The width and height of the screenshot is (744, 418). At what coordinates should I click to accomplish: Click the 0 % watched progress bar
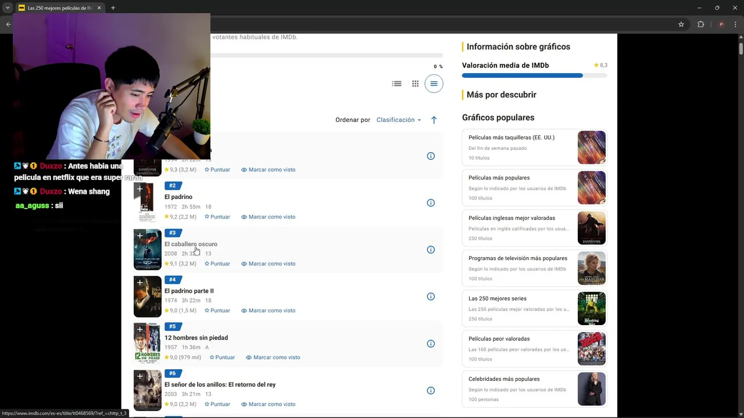[x=327, y=56]
